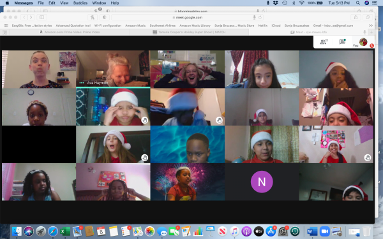Image resolution: width=383 pixels, height=239 pixels.
Task: Expand hidden bookmarks with the double chevron
Action: pos(371,25)
